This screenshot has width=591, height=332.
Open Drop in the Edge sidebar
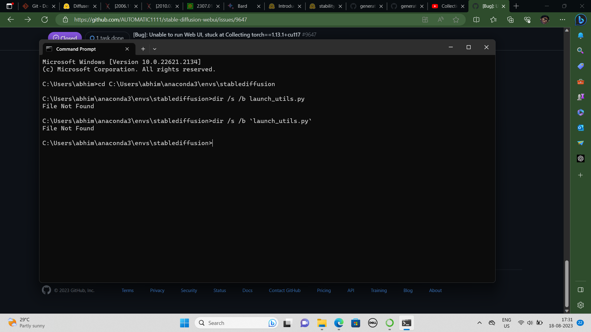(581, 143)
